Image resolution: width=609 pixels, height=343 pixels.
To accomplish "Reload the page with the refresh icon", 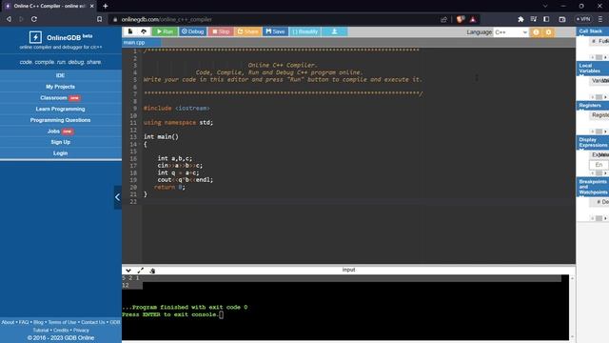I will (x=34, y=19).
